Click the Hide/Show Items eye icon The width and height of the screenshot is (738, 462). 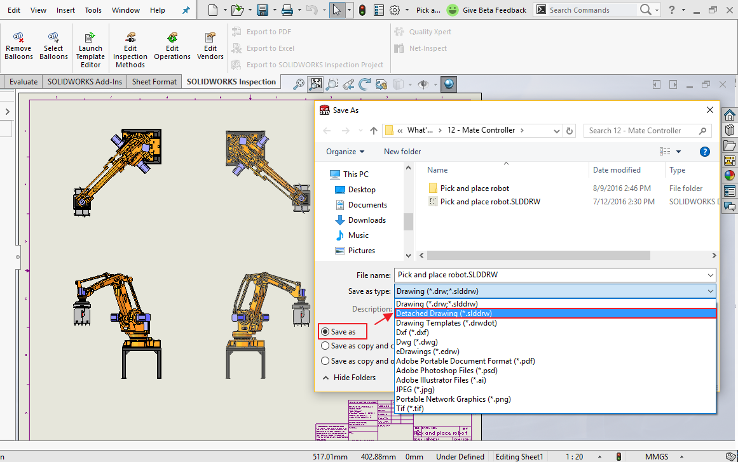(x=423, y=84)
